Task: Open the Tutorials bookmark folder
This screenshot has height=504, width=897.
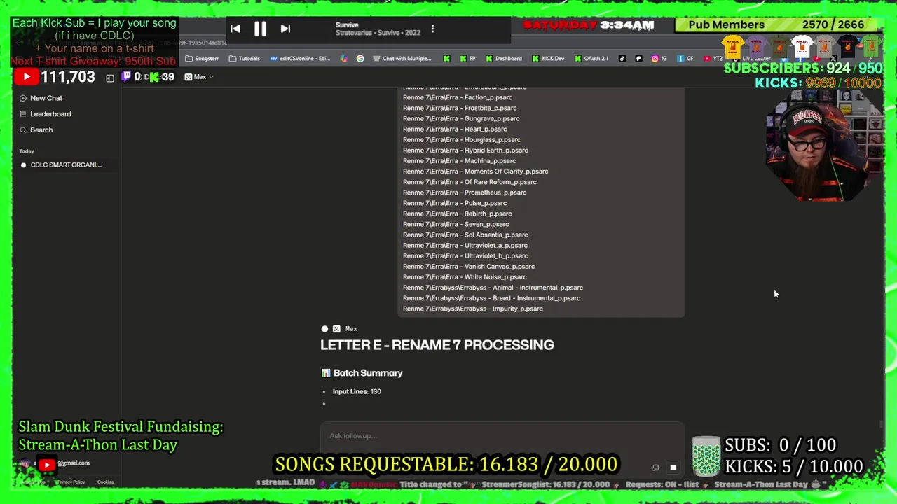Action: (x=244, y=59)
